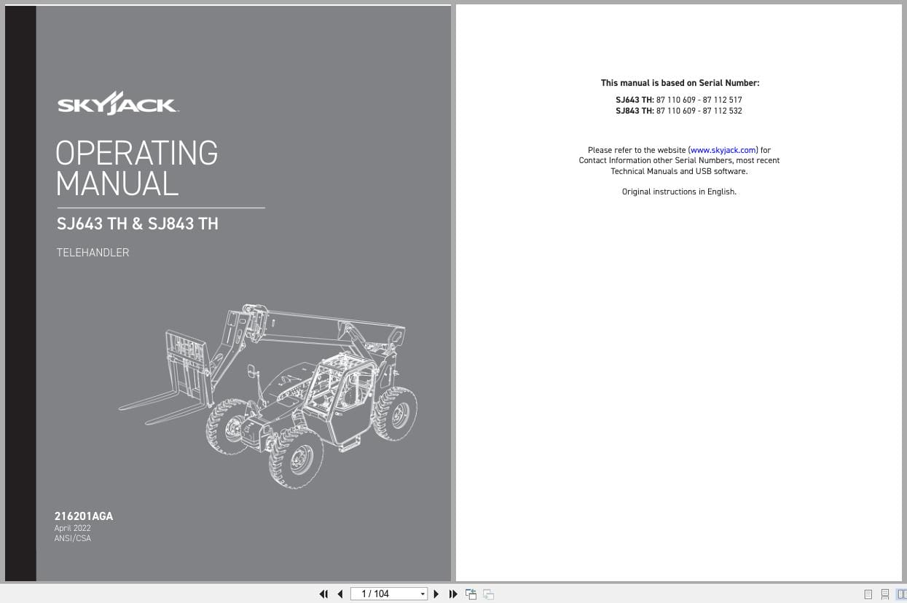
Task: Advance to the next page
Action: click(436, 594)
